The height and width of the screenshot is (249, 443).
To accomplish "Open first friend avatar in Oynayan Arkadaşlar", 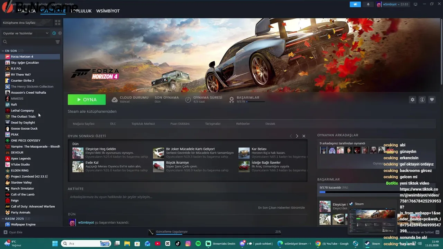I will coord(323,150).
